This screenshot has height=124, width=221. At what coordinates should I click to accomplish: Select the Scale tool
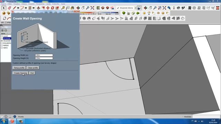pyautogui.click(x=57, y=8)
